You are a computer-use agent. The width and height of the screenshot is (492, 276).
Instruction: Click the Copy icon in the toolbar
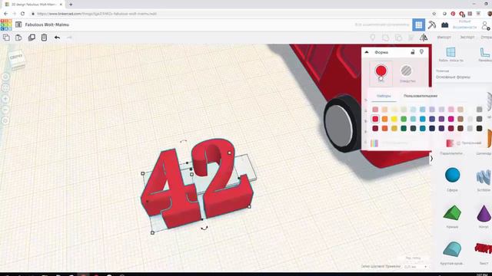coord(6,38)
